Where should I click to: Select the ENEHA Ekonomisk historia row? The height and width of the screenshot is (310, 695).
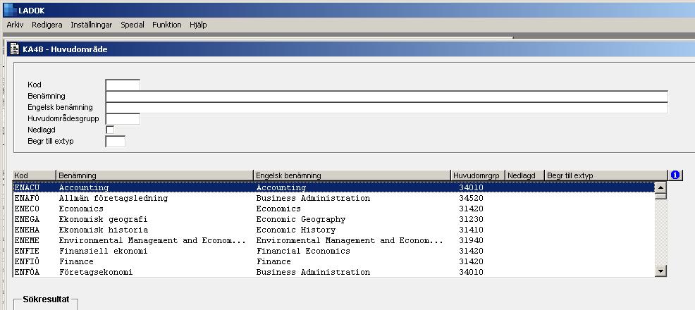334,230
